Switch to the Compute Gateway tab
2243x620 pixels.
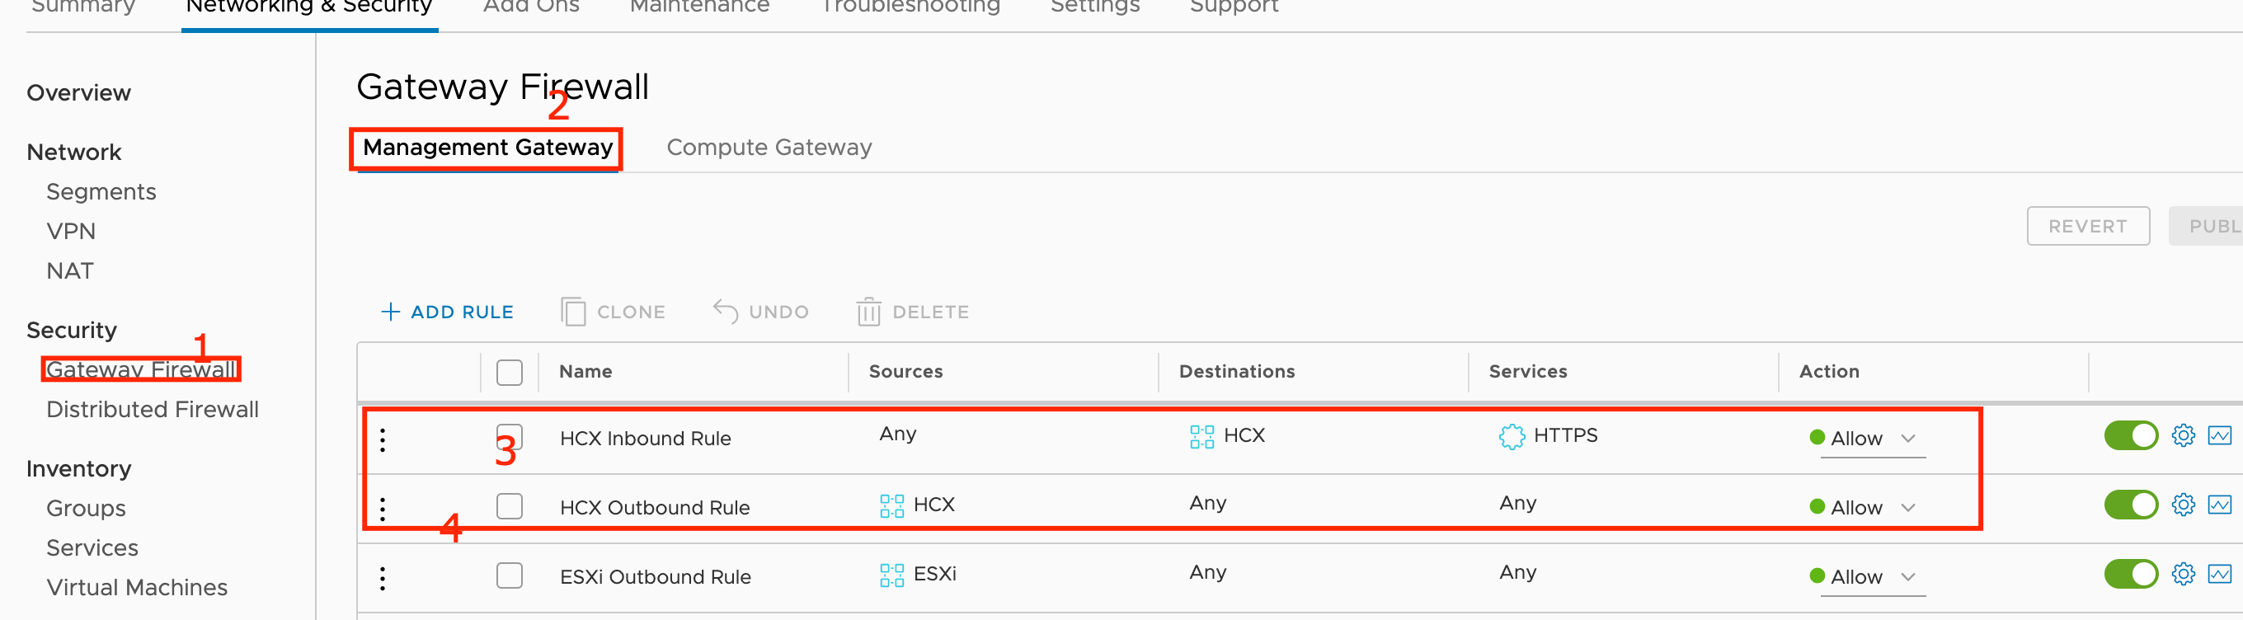(x=769, y=148)
